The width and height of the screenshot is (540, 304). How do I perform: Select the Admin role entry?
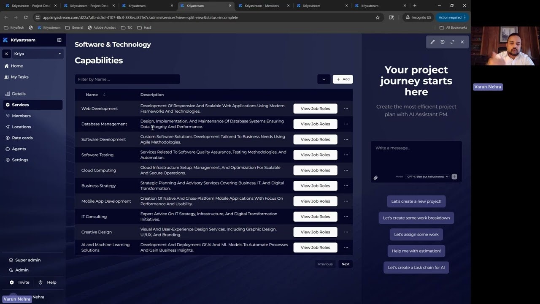(19, 270)
